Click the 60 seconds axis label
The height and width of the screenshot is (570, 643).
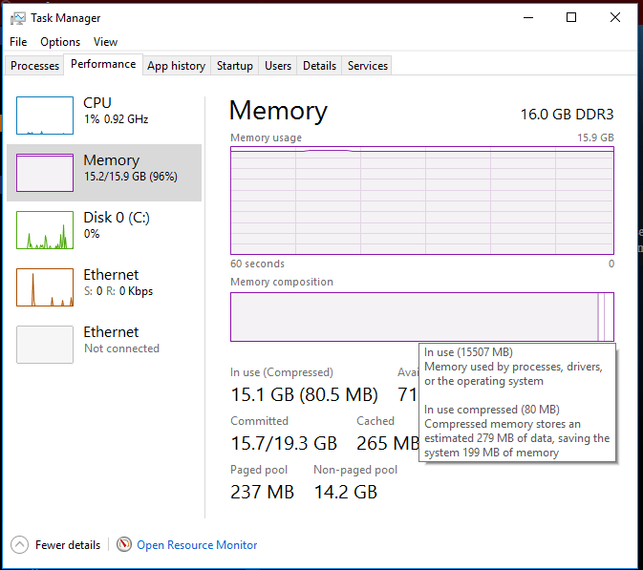pos(257,264)
